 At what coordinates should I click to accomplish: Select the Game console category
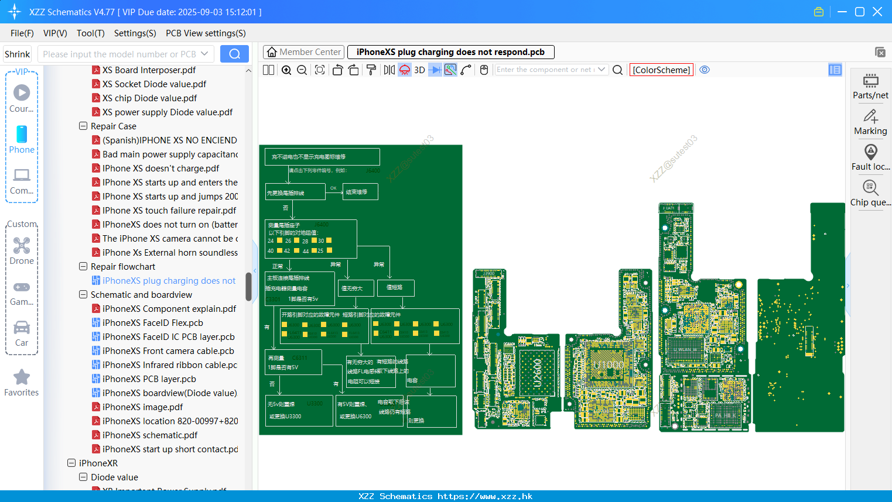22,293
